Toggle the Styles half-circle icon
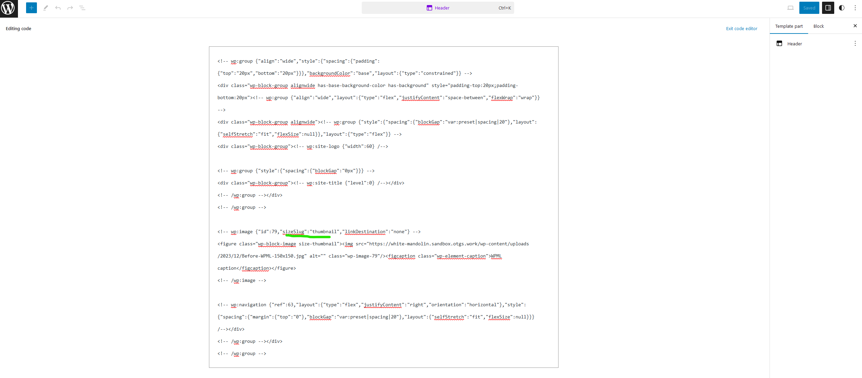Screen dimensions: 862x378 [841, 8]
